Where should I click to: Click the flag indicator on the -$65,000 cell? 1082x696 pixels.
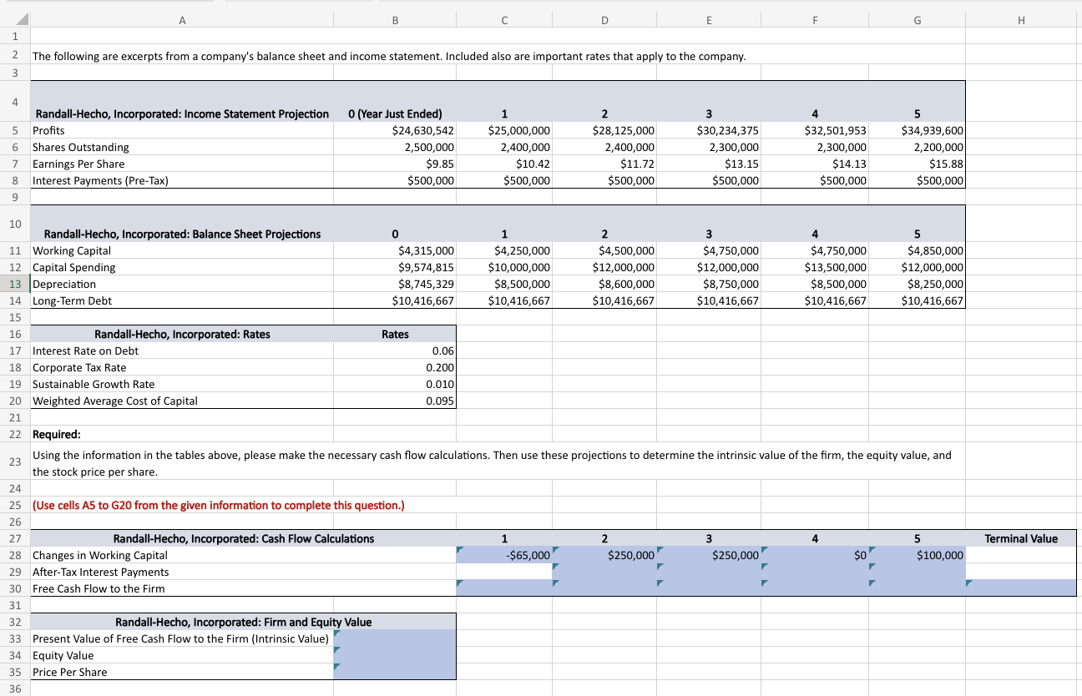(x=460, y=550)
